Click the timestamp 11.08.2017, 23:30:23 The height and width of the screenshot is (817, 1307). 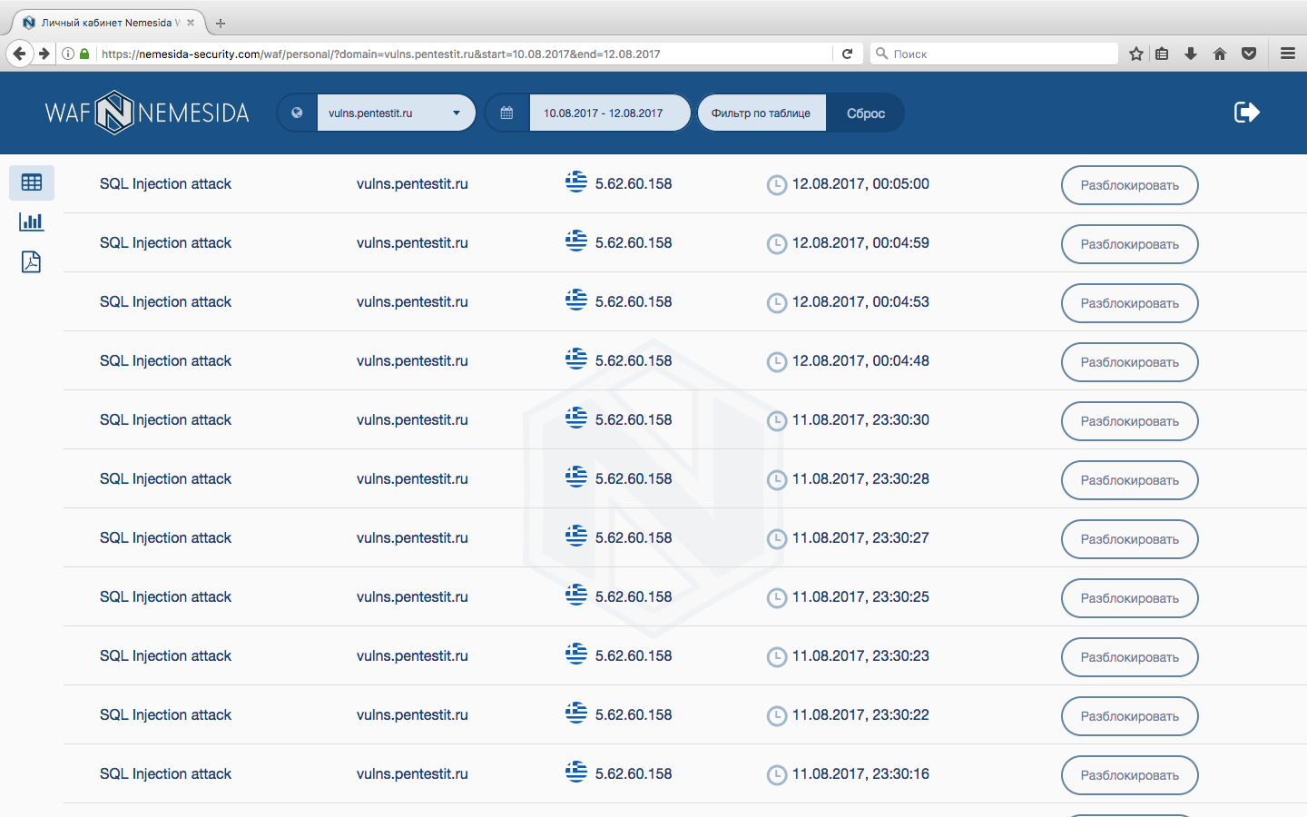(860, 655)
